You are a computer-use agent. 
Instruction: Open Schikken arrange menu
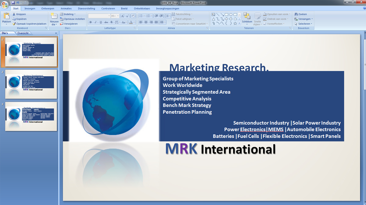click(x=247, y=19)
